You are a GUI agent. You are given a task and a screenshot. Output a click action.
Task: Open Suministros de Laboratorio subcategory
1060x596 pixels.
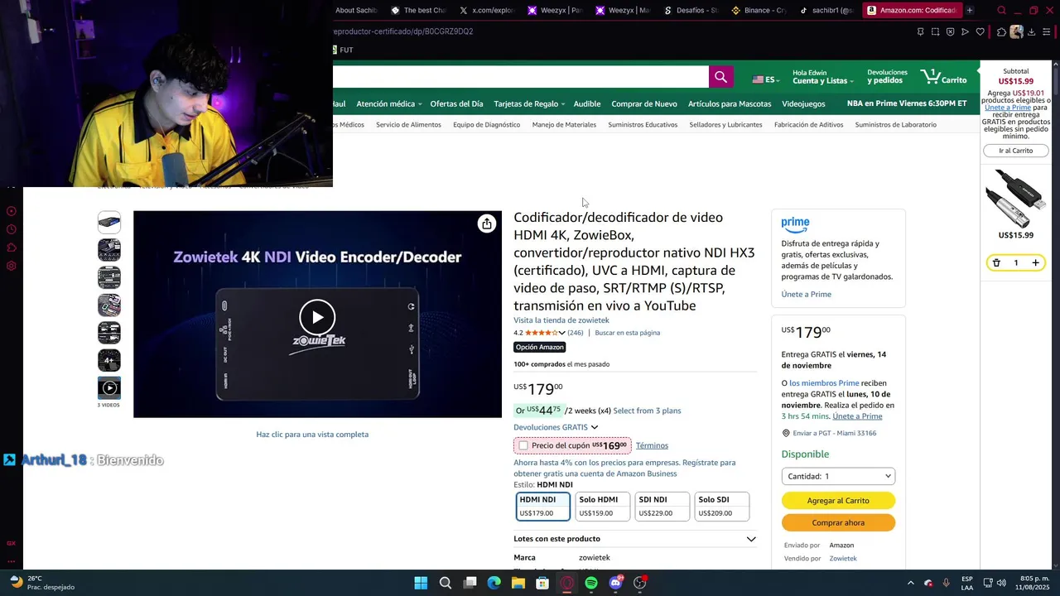(x=895, y=125)
